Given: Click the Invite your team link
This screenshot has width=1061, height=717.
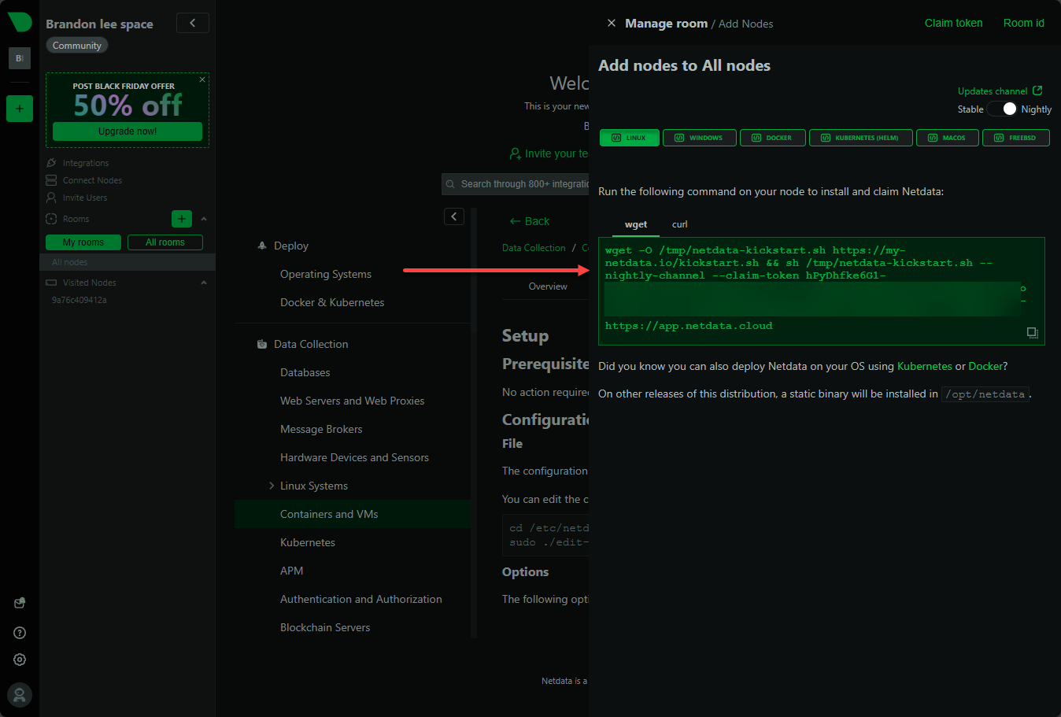Looking at the screenshot, I should 549,153.
